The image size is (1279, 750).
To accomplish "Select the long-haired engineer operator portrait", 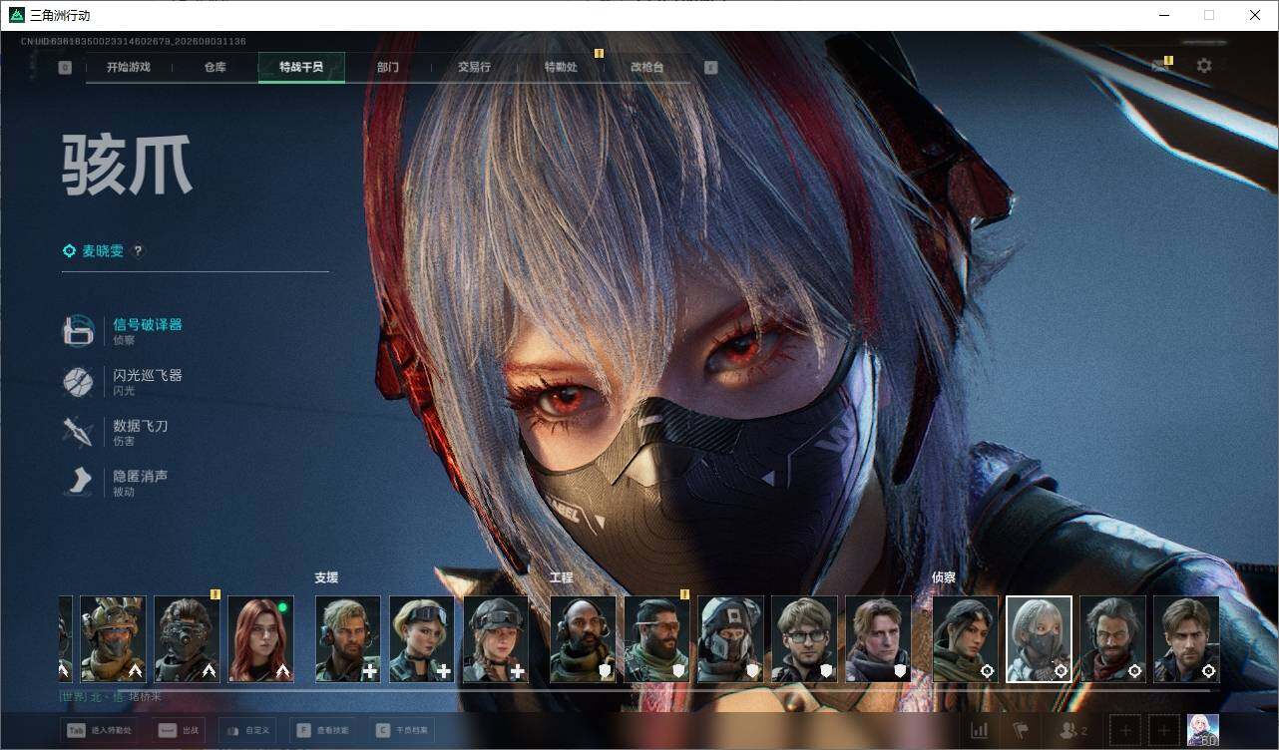I will [x=878, y=639].
